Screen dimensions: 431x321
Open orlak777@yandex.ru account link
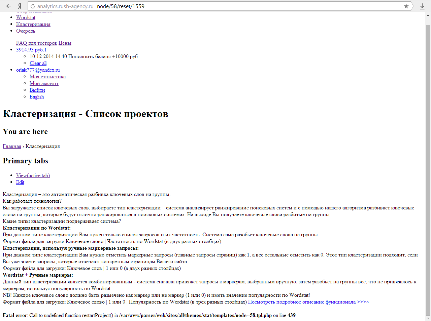(x=38, y=70)
